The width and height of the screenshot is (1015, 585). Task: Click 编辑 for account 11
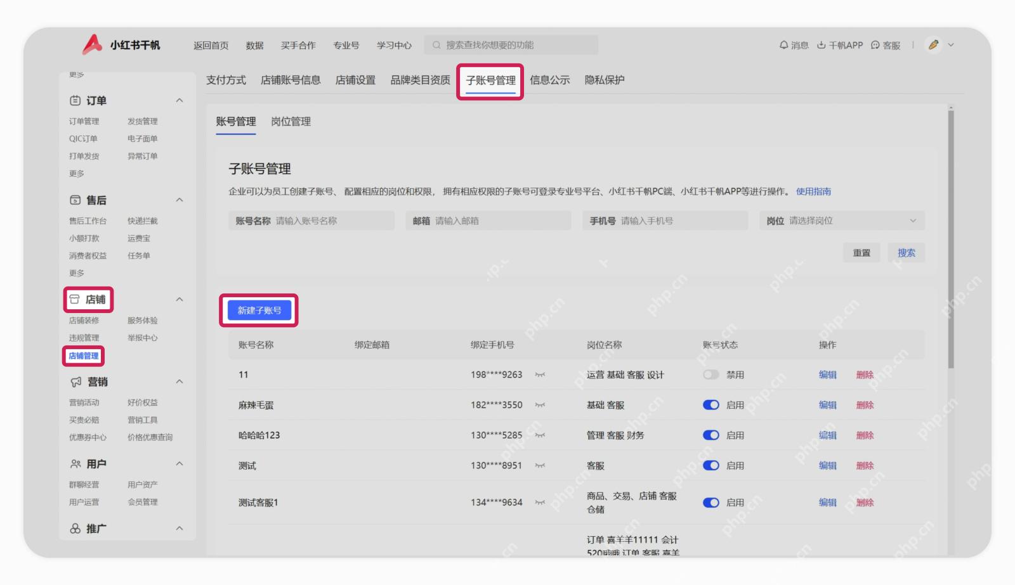tap(828, 375)
